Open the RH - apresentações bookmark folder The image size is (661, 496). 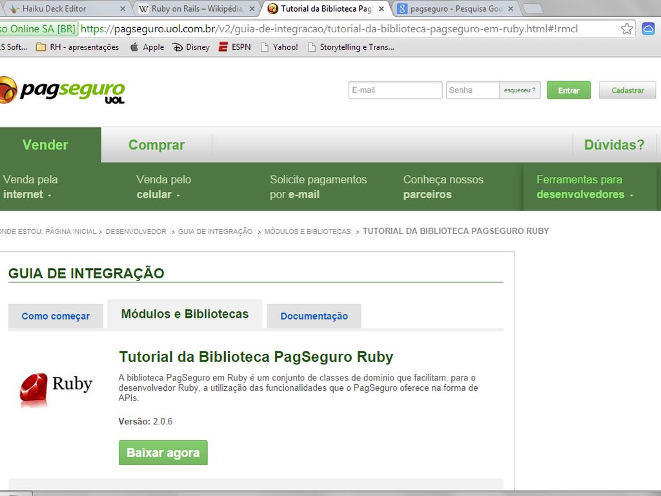pyautogui.click(x=77, y=47)
